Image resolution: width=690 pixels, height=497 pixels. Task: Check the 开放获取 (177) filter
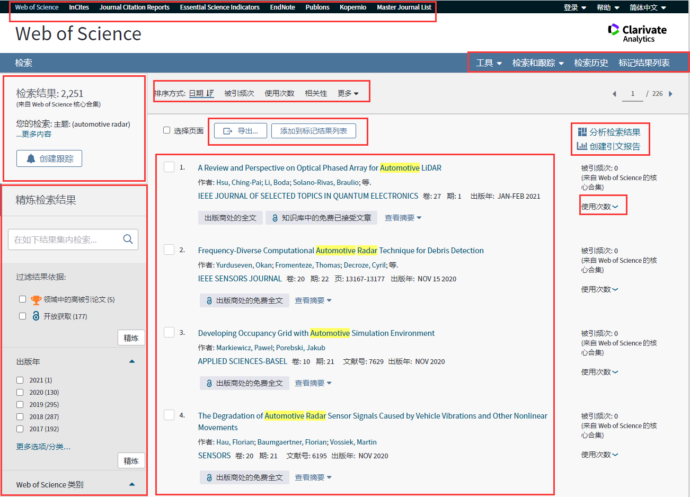[22, 316]
